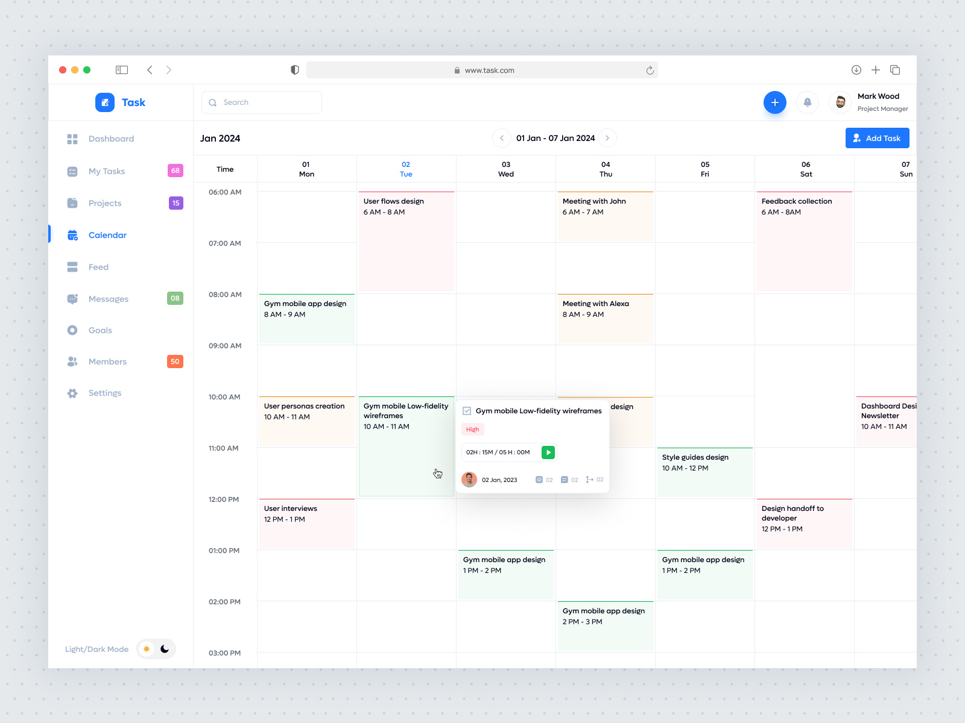Open My Tasks via its sidebar icon
The height and width of the screenshot is (723, 965).
[x=72, y=171]
